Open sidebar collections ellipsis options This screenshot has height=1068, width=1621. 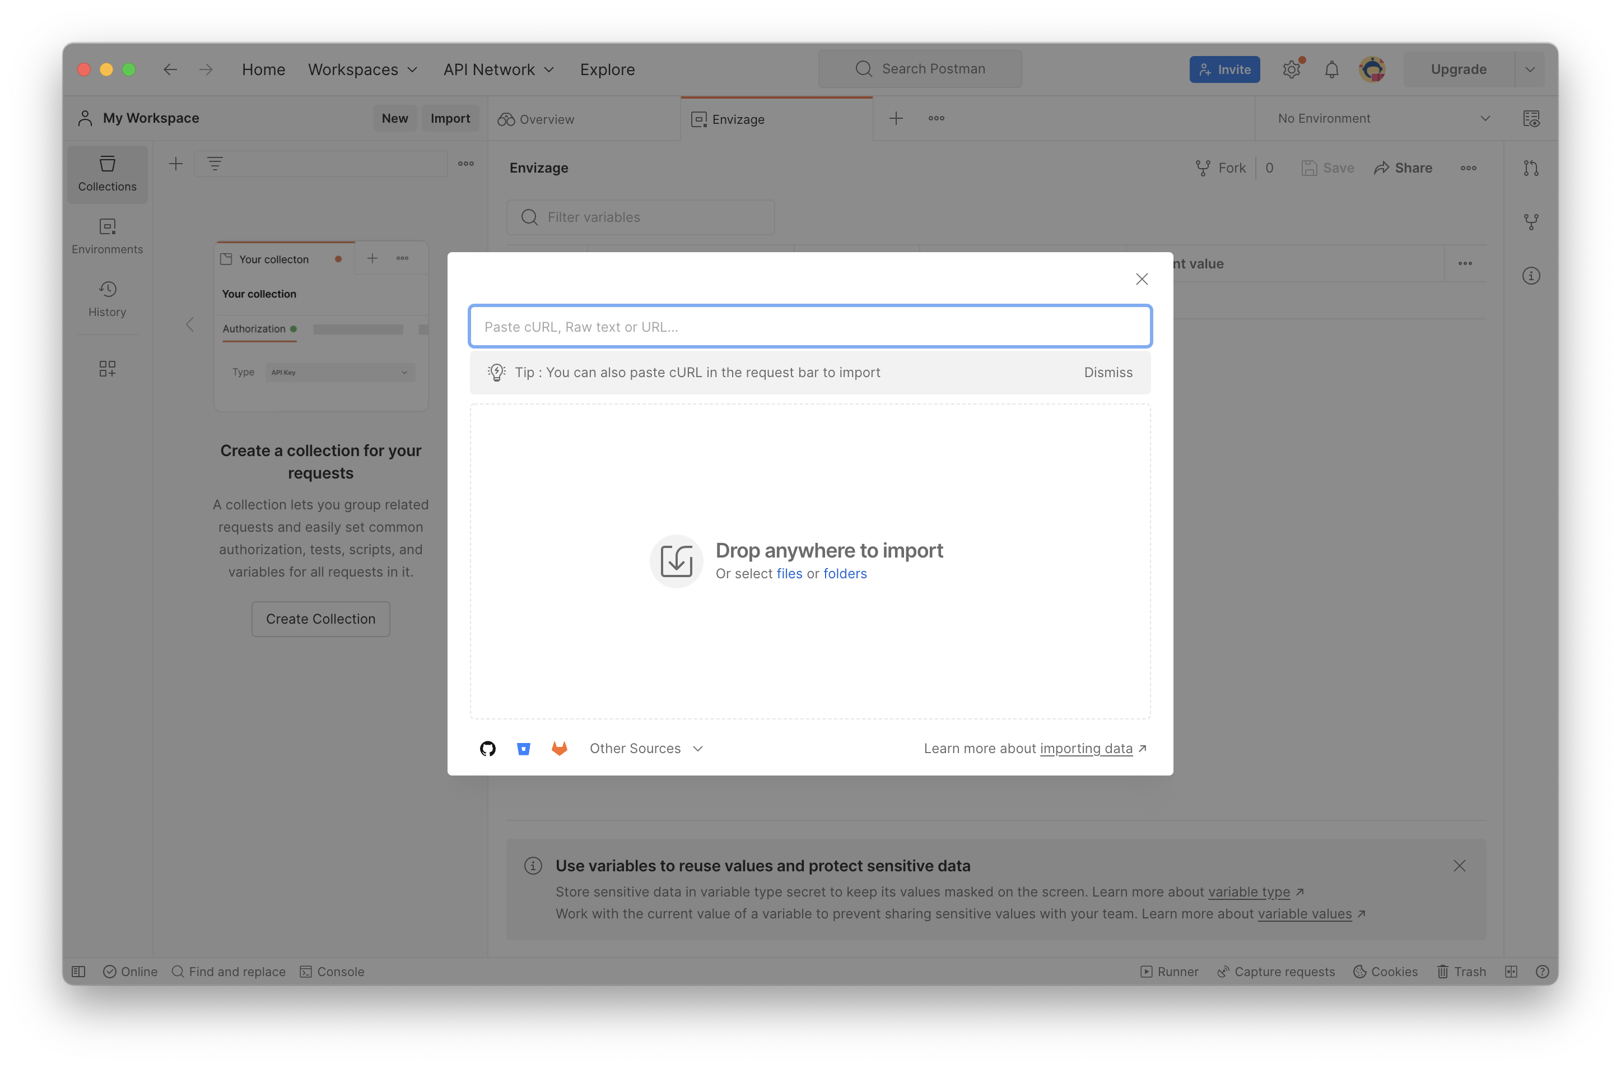(x=466, y=164)
